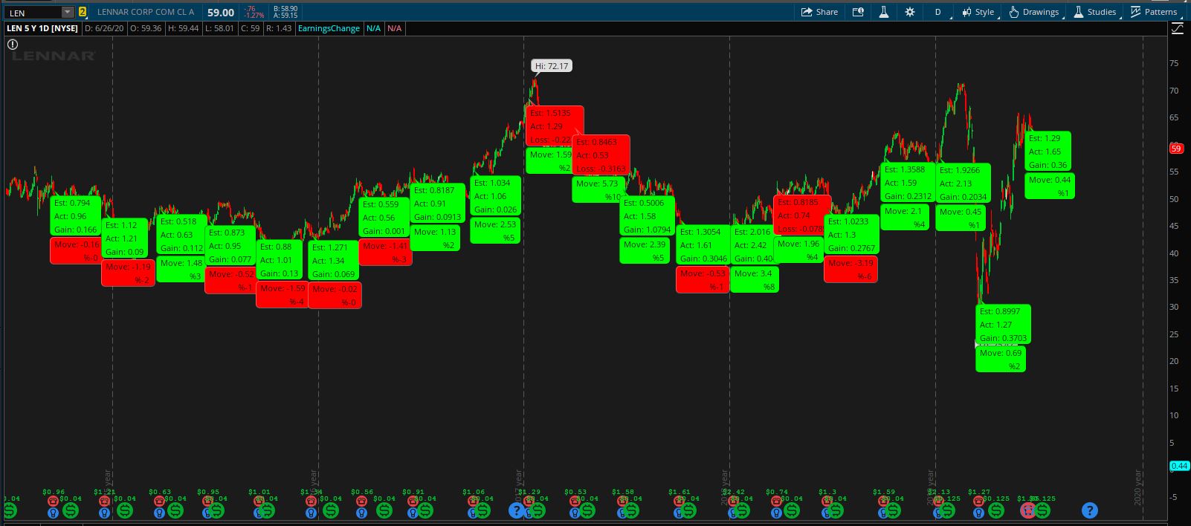The image size is (1191, 526).
Task: Click the Hi: 72.17 price bubble
Action: coord(552,66)
